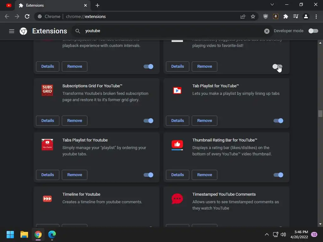
Task: Remove Tabs Playlist for Youtube
Action: point(74,175)
